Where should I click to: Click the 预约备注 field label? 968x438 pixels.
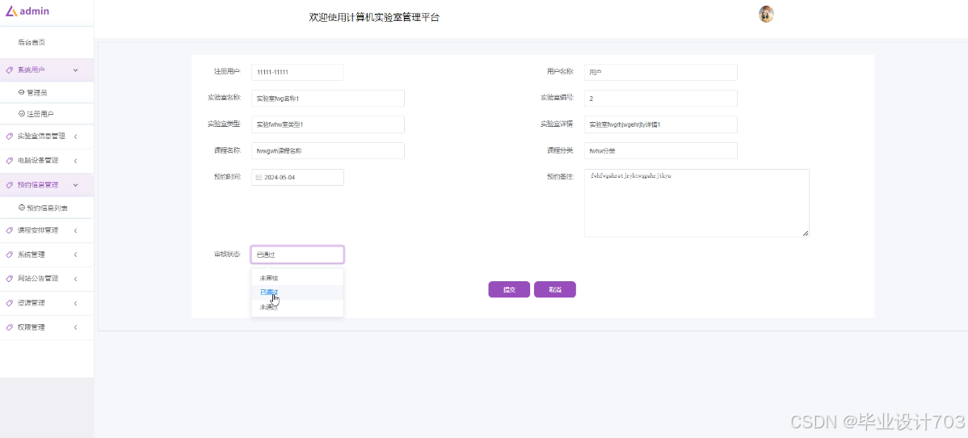tap(561, 177)
